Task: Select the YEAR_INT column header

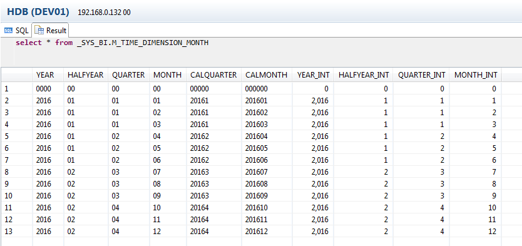Action: (314, 75)
